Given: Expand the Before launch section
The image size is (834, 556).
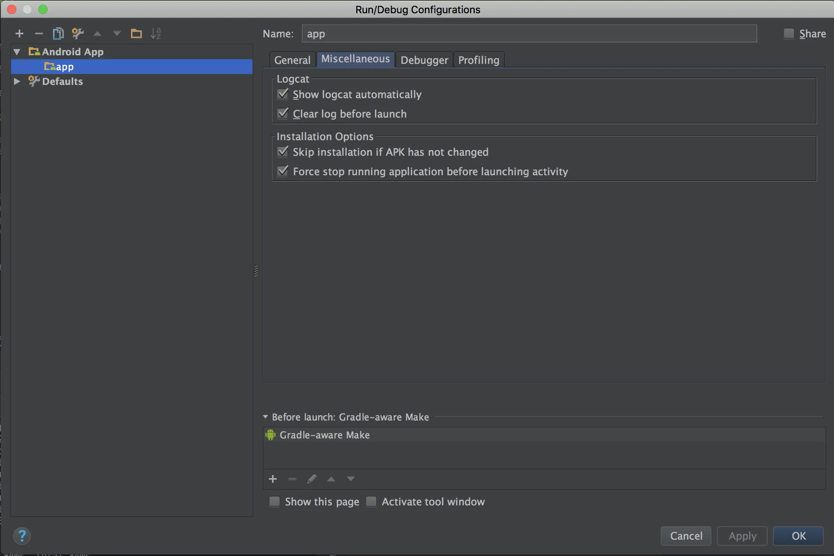Looking at the screenshot, I should 265,416.
